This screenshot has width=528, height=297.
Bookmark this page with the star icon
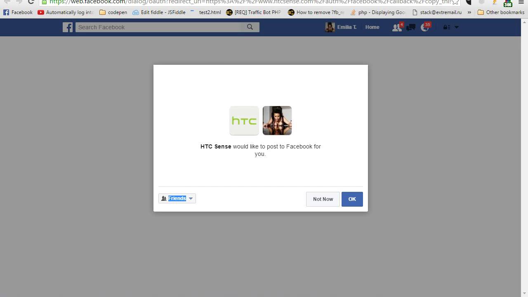[x=455, y=2]
